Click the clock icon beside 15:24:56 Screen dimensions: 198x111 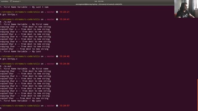tap(57, 64)
